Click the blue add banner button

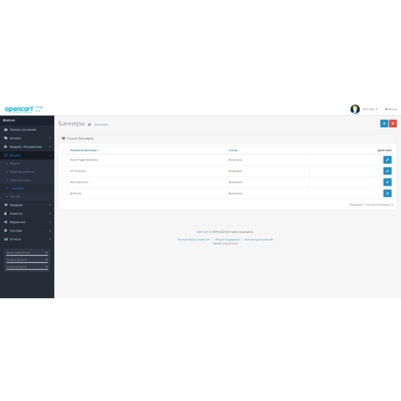coord(384,122)
